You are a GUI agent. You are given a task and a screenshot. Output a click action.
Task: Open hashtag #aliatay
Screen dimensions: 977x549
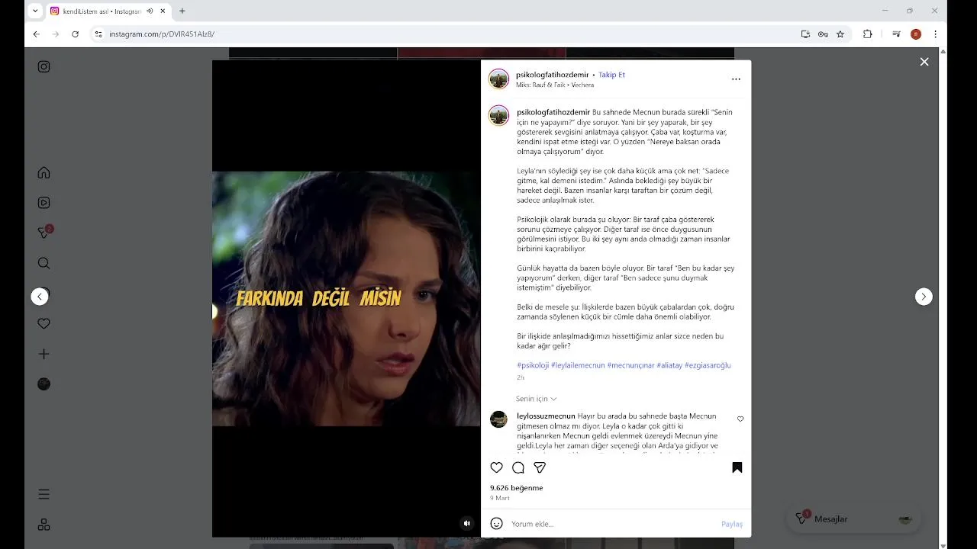(669, 365)
